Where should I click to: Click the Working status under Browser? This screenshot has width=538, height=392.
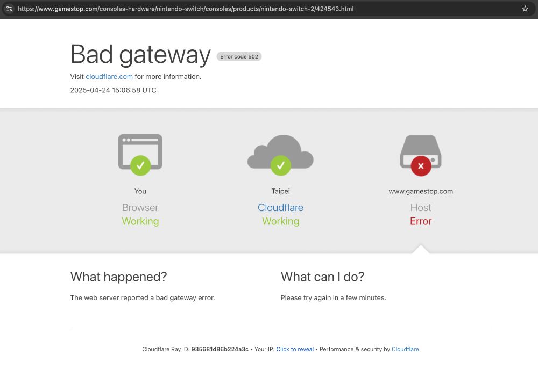[140, 221]
